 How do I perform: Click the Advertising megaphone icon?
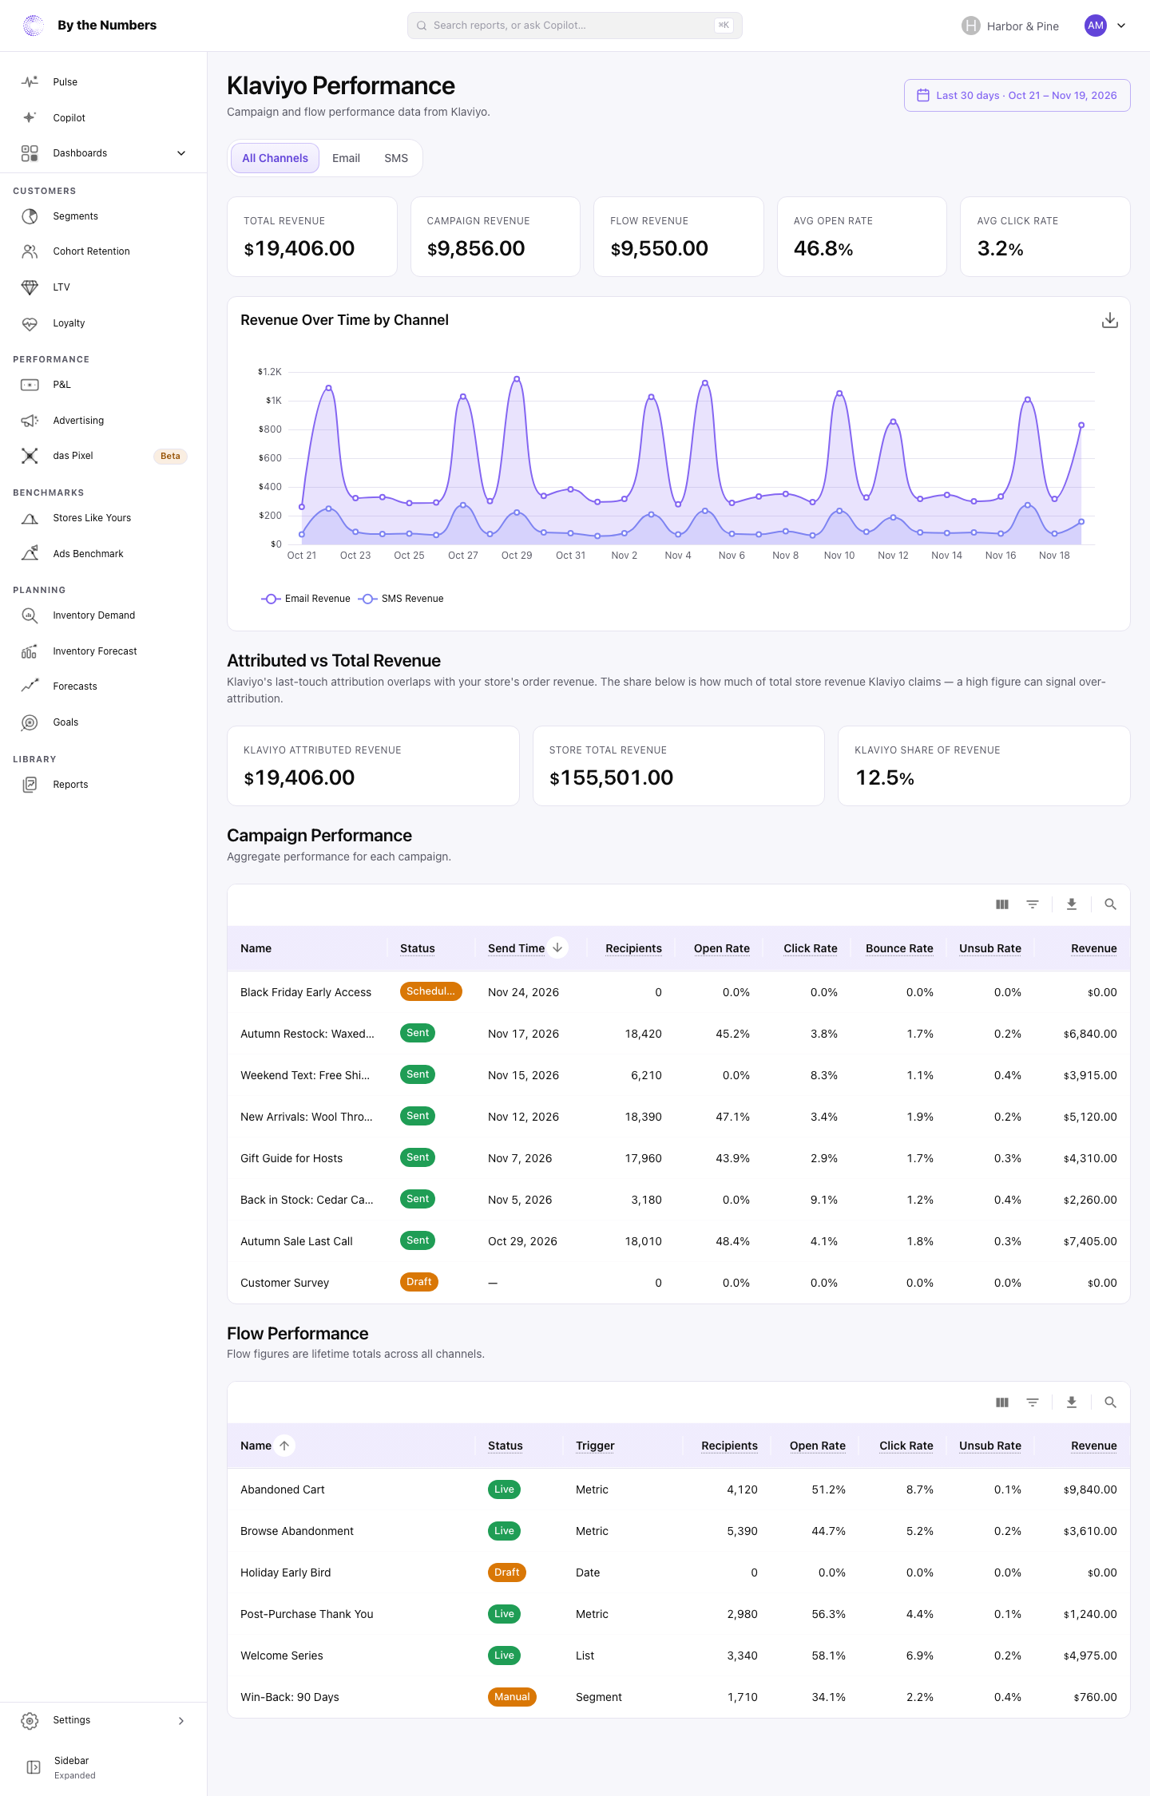pyautogui.click(x=30, y=421)
